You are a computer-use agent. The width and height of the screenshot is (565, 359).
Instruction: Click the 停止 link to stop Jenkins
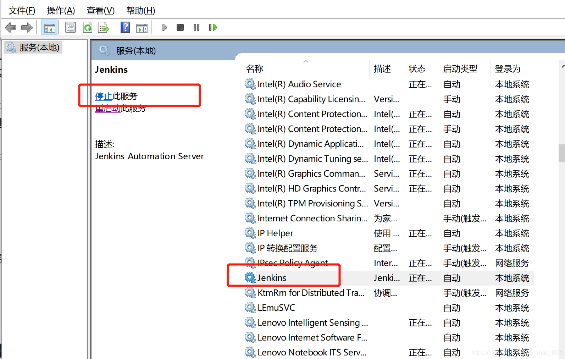point(104,96)
